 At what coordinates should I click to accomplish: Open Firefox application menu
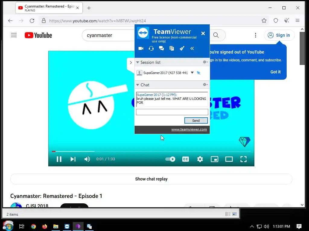click(x=298, y=20)
